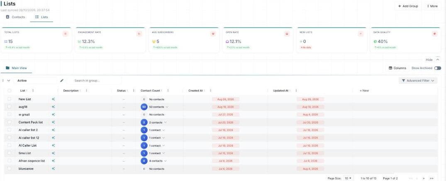Expand 1 contact dropdown for Ai caller list 2
The width and height of the screenshot is (446, 181).
click(164, 130)
